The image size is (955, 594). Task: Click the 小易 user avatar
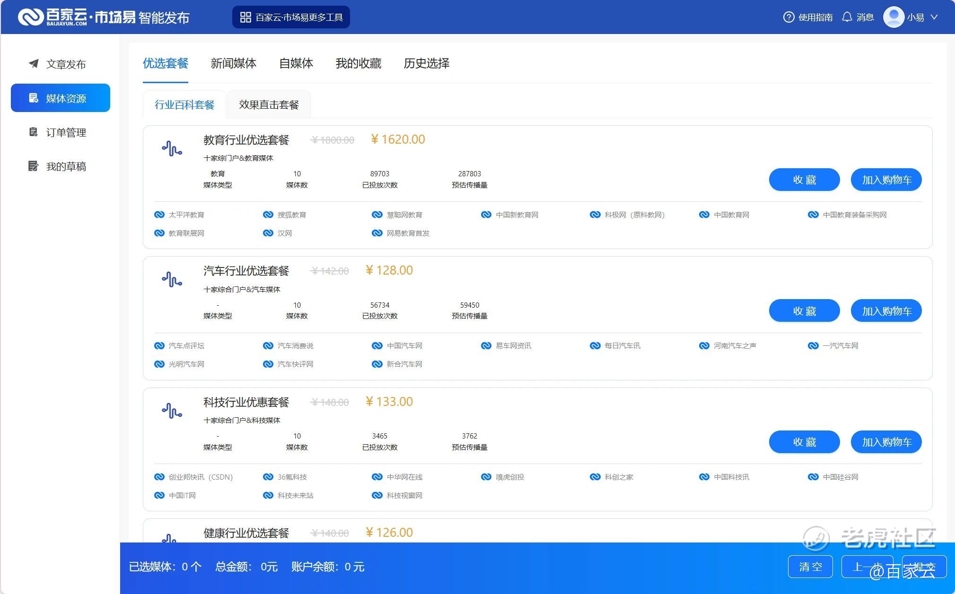(x=894, y=17)
